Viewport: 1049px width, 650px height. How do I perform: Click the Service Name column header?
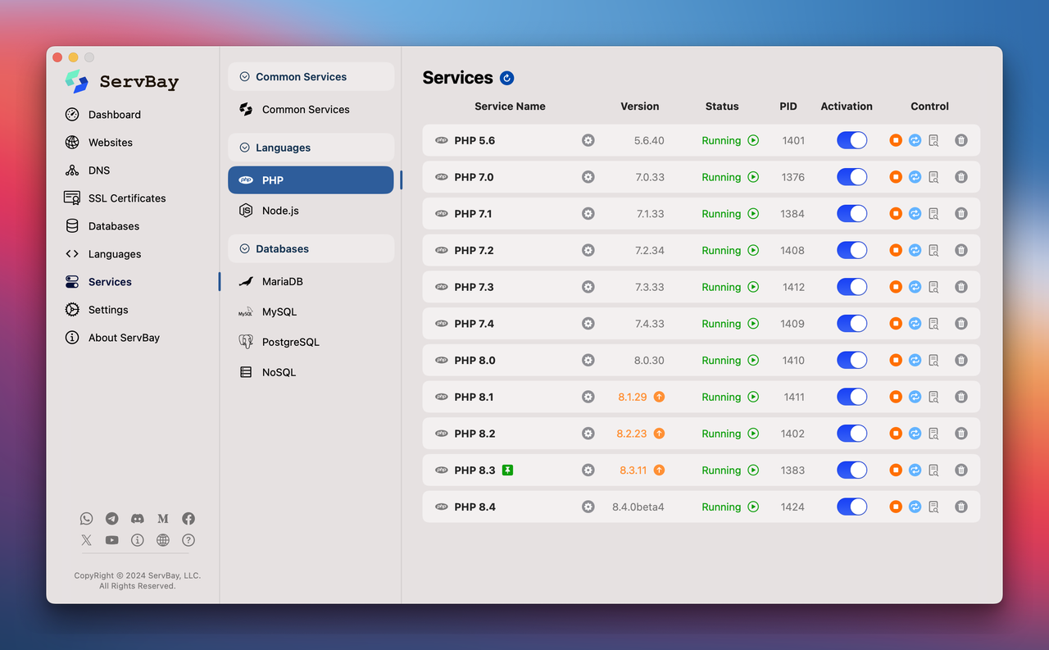point(510,107)
